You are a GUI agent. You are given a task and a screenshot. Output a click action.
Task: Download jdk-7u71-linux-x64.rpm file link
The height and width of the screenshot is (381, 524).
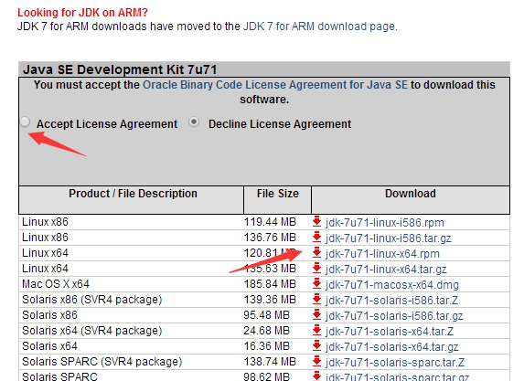tap(382, 254)
